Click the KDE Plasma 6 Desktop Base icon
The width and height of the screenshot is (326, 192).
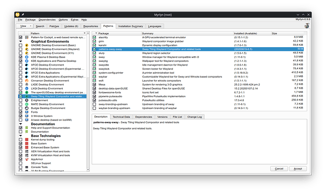coord(26,57)
